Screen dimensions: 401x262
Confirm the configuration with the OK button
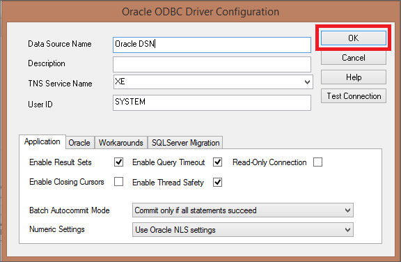(x=354, y=38)
